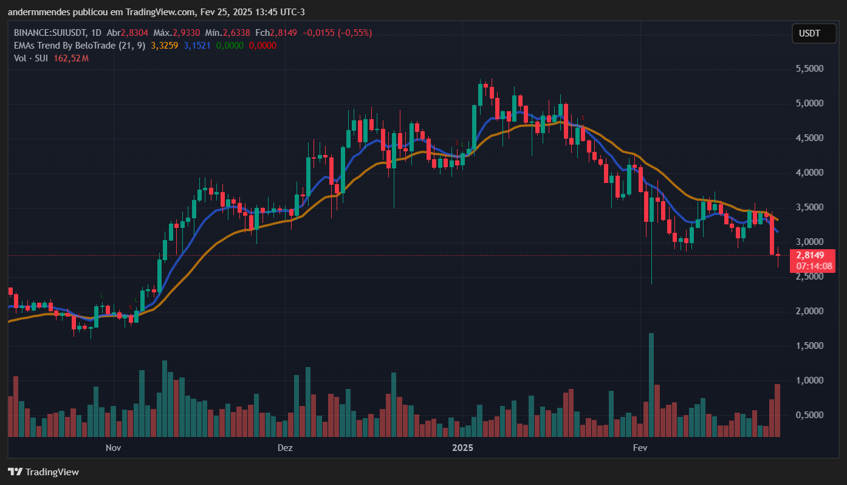
Task: Click the TradingView wordmark text
Action: coord(52,472)
